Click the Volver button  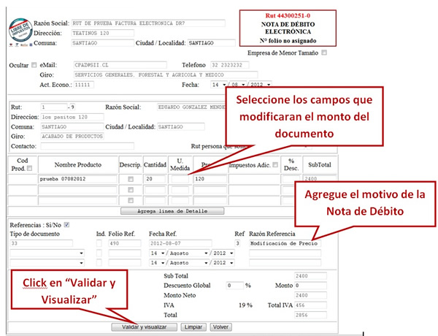[x=220, y=327]
